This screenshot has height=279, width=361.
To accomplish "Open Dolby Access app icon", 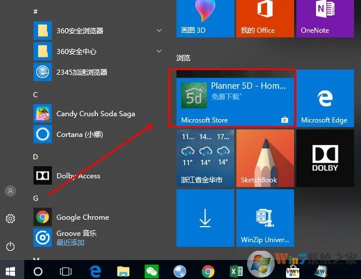I will [x=43, y=175].
